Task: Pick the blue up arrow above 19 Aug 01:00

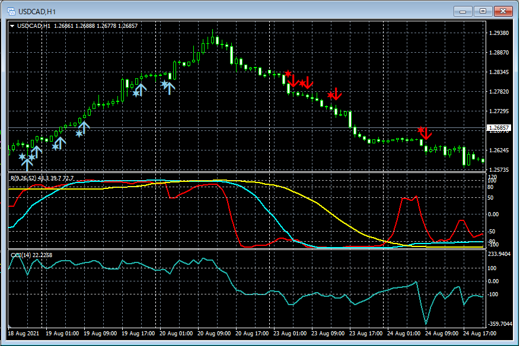Action: pos(60,142)
